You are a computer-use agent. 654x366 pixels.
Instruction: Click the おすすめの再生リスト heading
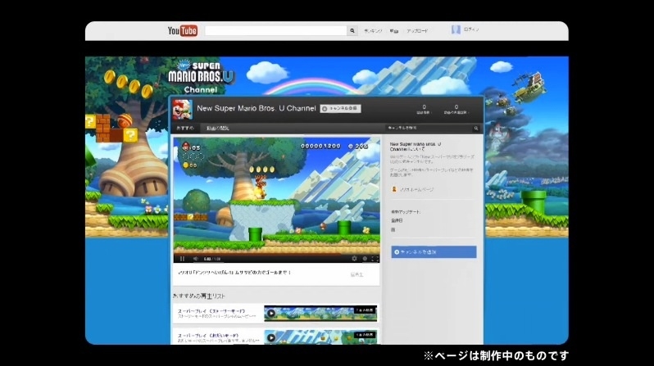(x=199, y=296)
